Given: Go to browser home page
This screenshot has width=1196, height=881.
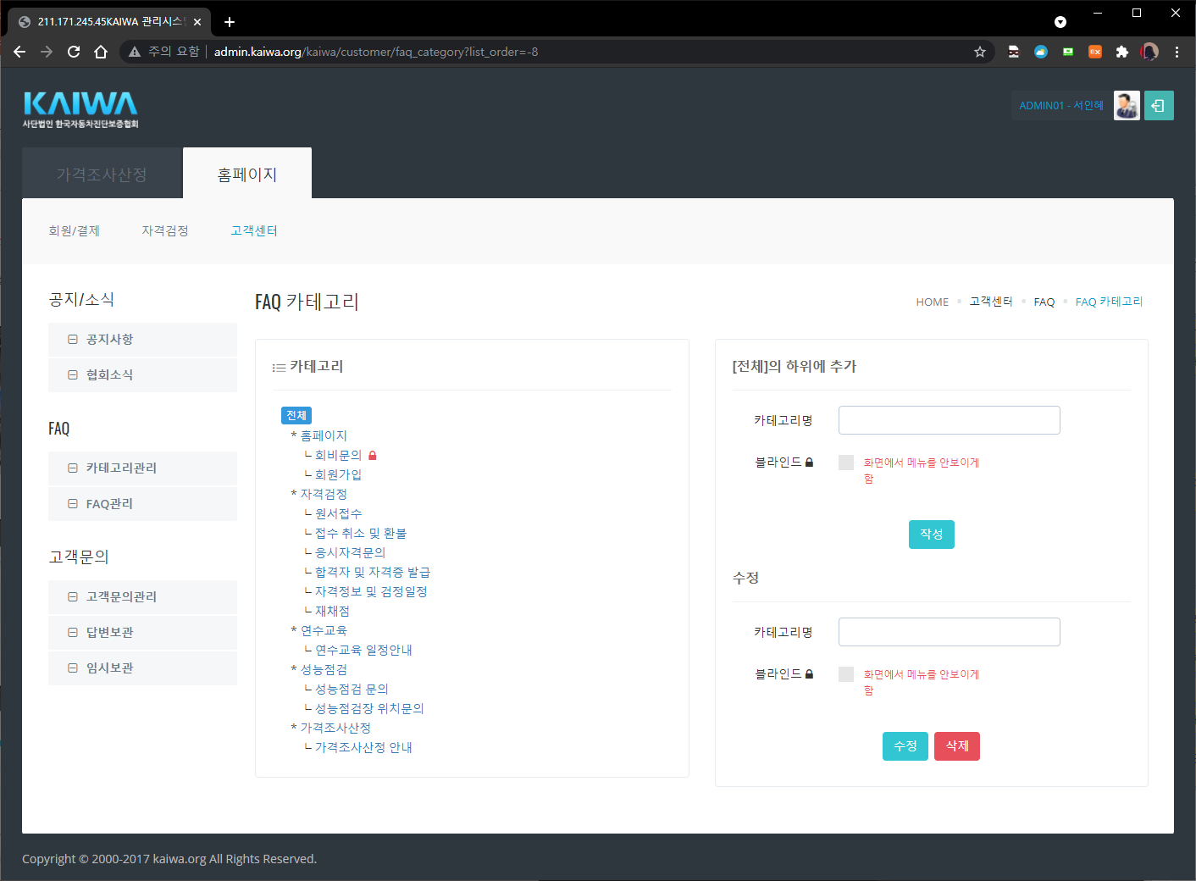Looking at the screenshot, I should [101, 52].
